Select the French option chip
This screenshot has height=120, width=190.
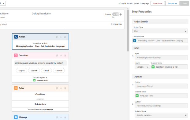coord(47,70)
